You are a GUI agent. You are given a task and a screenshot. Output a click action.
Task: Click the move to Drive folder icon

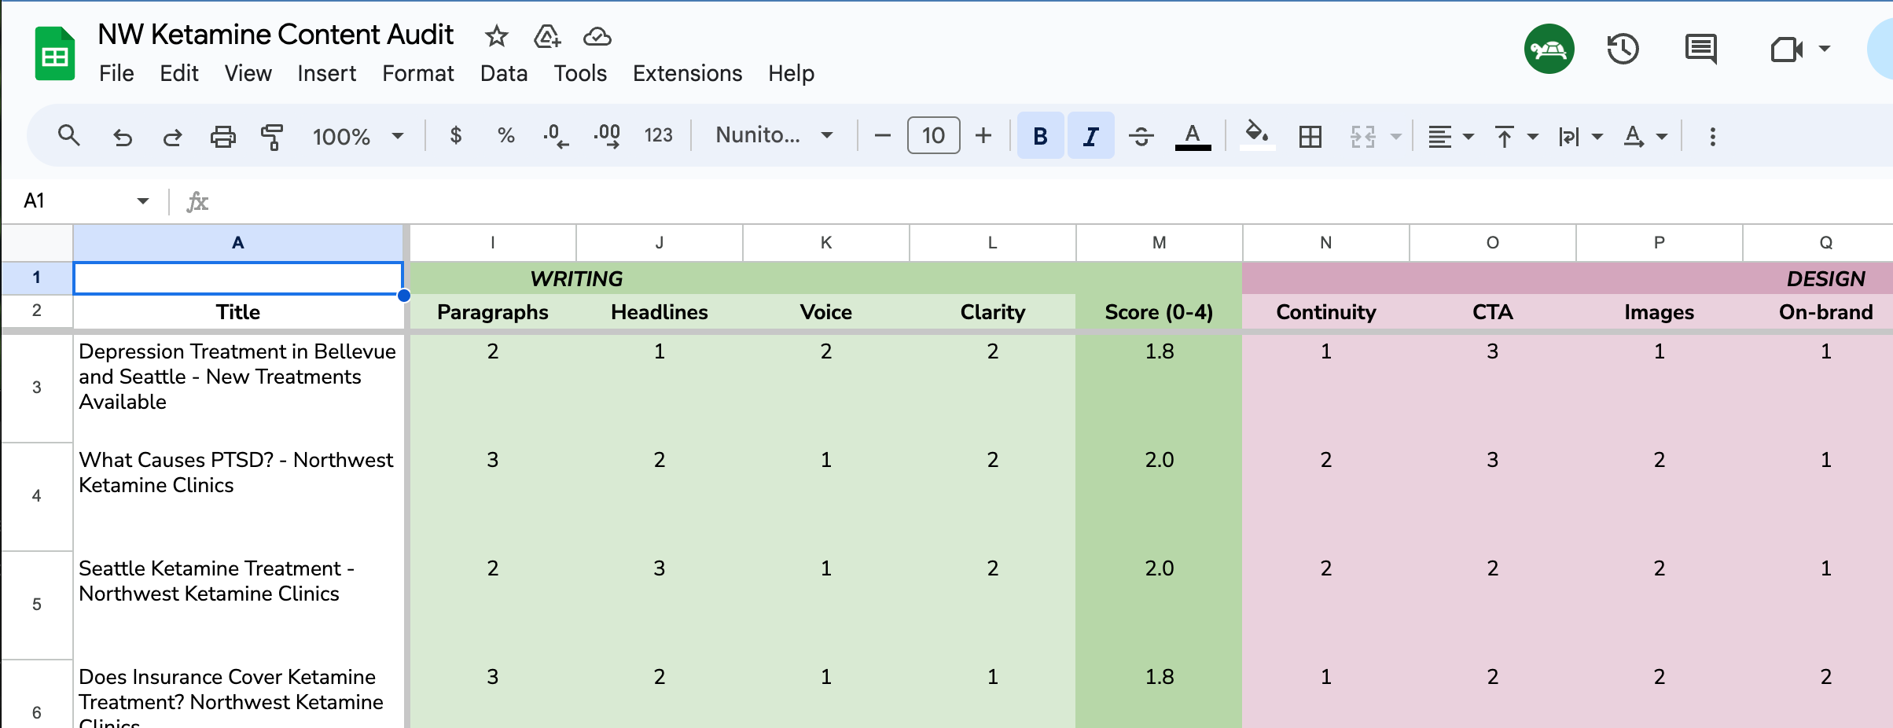coord(547,36)
